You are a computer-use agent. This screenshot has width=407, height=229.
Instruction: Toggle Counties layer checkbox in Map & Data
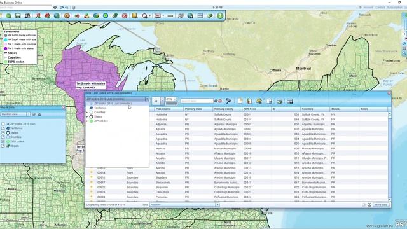pyautogui.click(x=3, y=137)
